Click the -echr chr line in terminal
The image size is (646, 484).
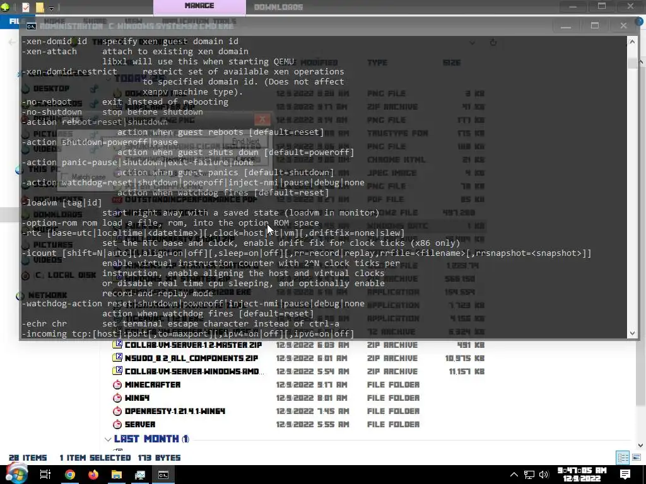click(180, 323)
